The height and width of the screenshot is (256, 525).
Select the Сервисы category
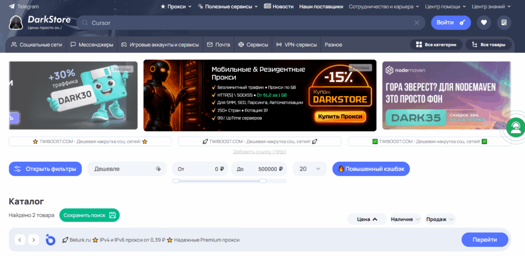(253, 45)
